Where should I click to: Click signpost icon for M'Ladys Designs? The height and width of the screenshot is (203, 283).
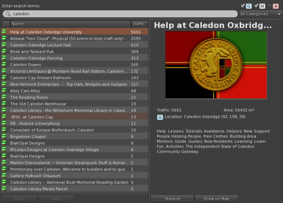(4, 150)
